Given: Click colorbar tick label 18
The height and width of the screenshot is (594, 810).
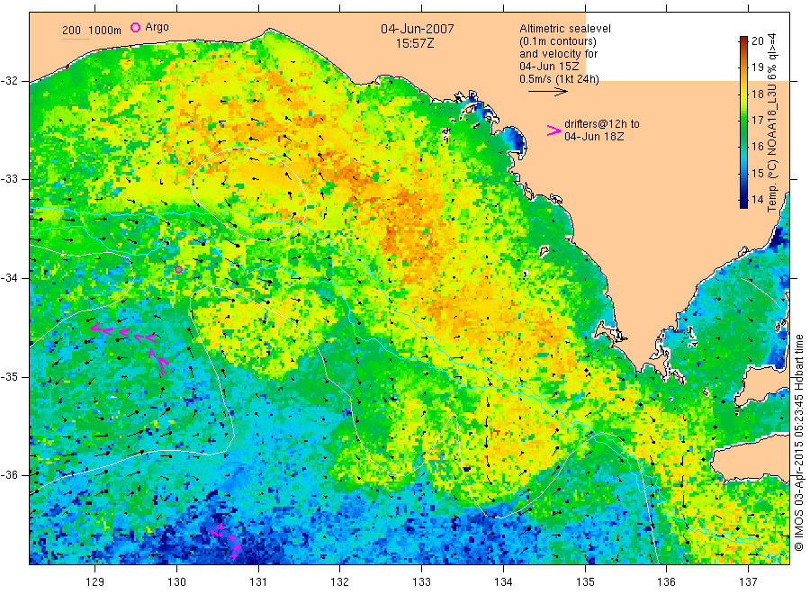Looking at the screenshot, I should point(757,94).
